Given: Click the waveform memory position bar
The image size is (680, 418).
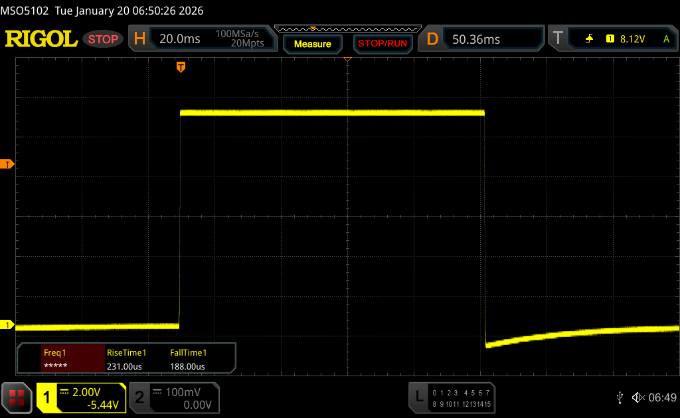Looking at the screenshot, I should [347, 29].
